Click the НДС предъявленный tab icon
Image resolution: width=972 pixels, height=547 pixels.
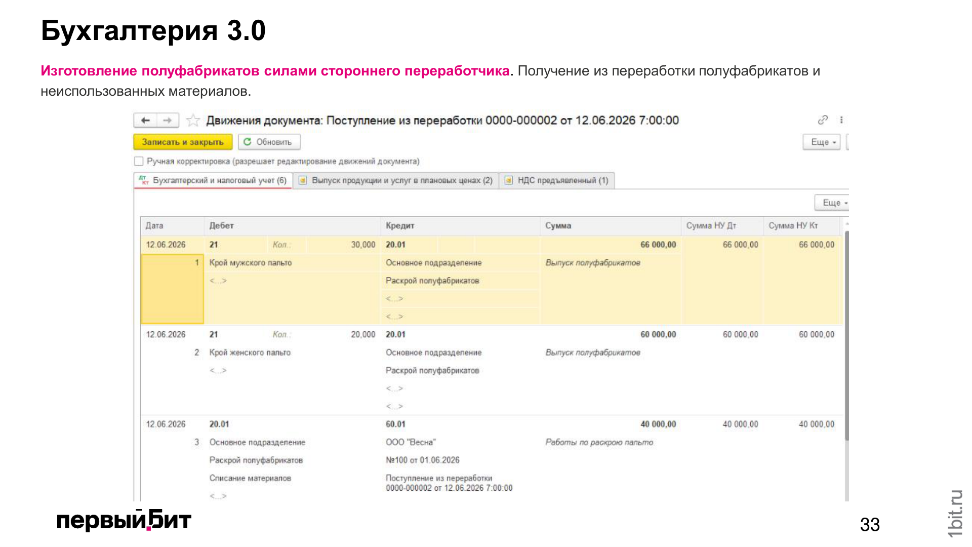509,180
